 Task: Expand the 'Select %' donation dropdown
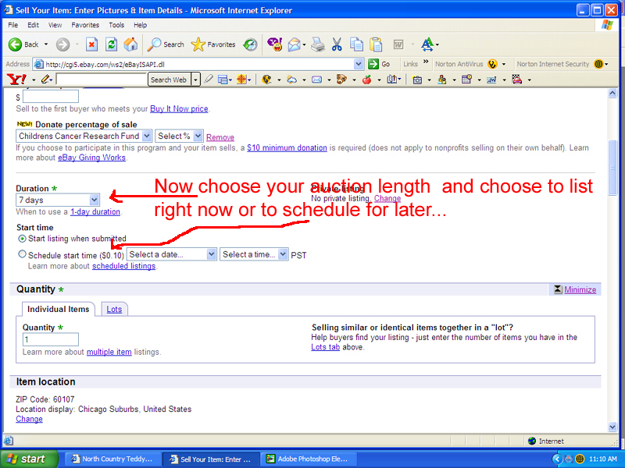point(179,136)
